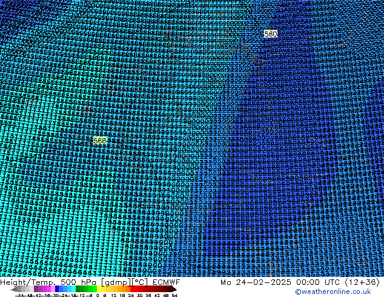Click the 560 height contour label
Screen dimensions: 384x297
[271, 34]
